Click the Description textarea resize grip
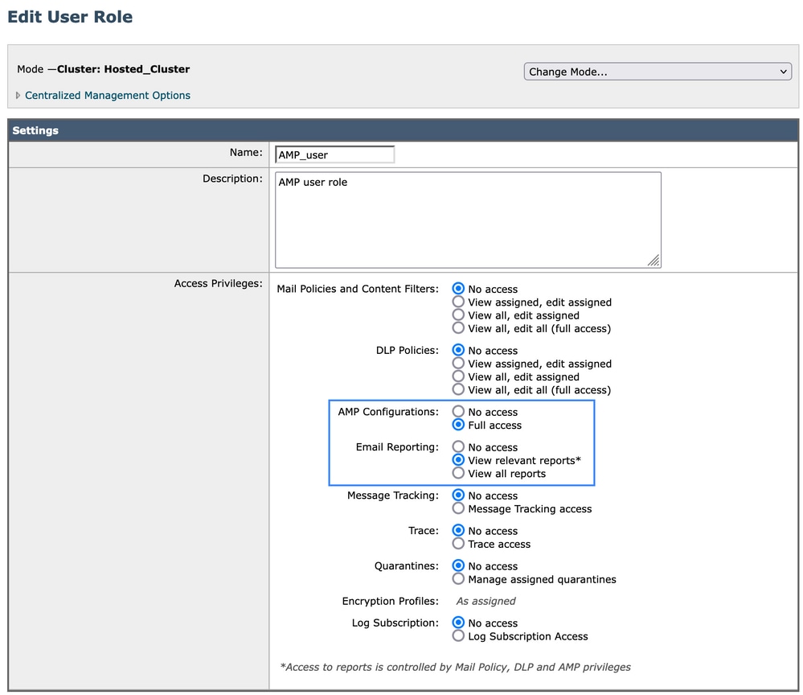 653,261
